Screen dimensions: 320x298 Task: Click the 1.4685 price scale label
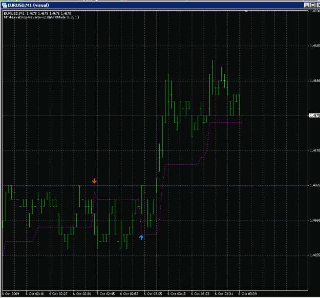tap(315, 46)
